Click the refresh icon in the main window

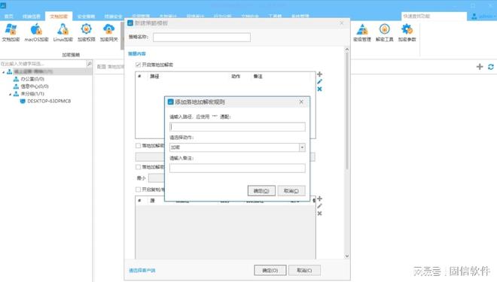(x=491, y=66)
